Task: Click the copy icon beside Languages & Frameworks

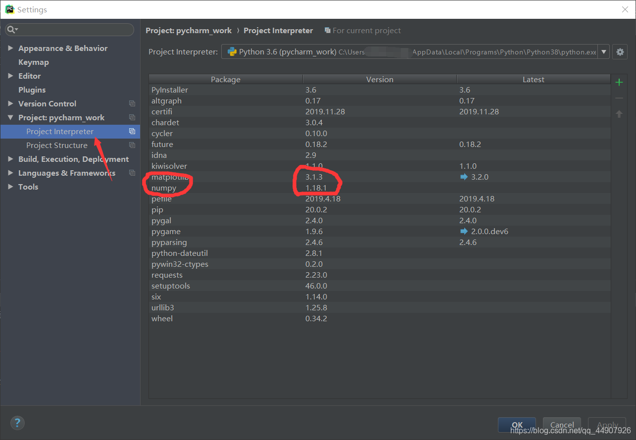Action: [x=132, y=173]
